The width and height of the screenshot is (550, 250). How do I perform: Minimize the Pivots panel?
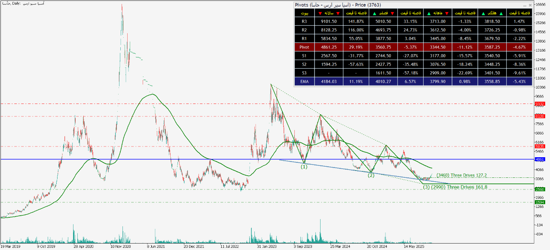(525, 5)
